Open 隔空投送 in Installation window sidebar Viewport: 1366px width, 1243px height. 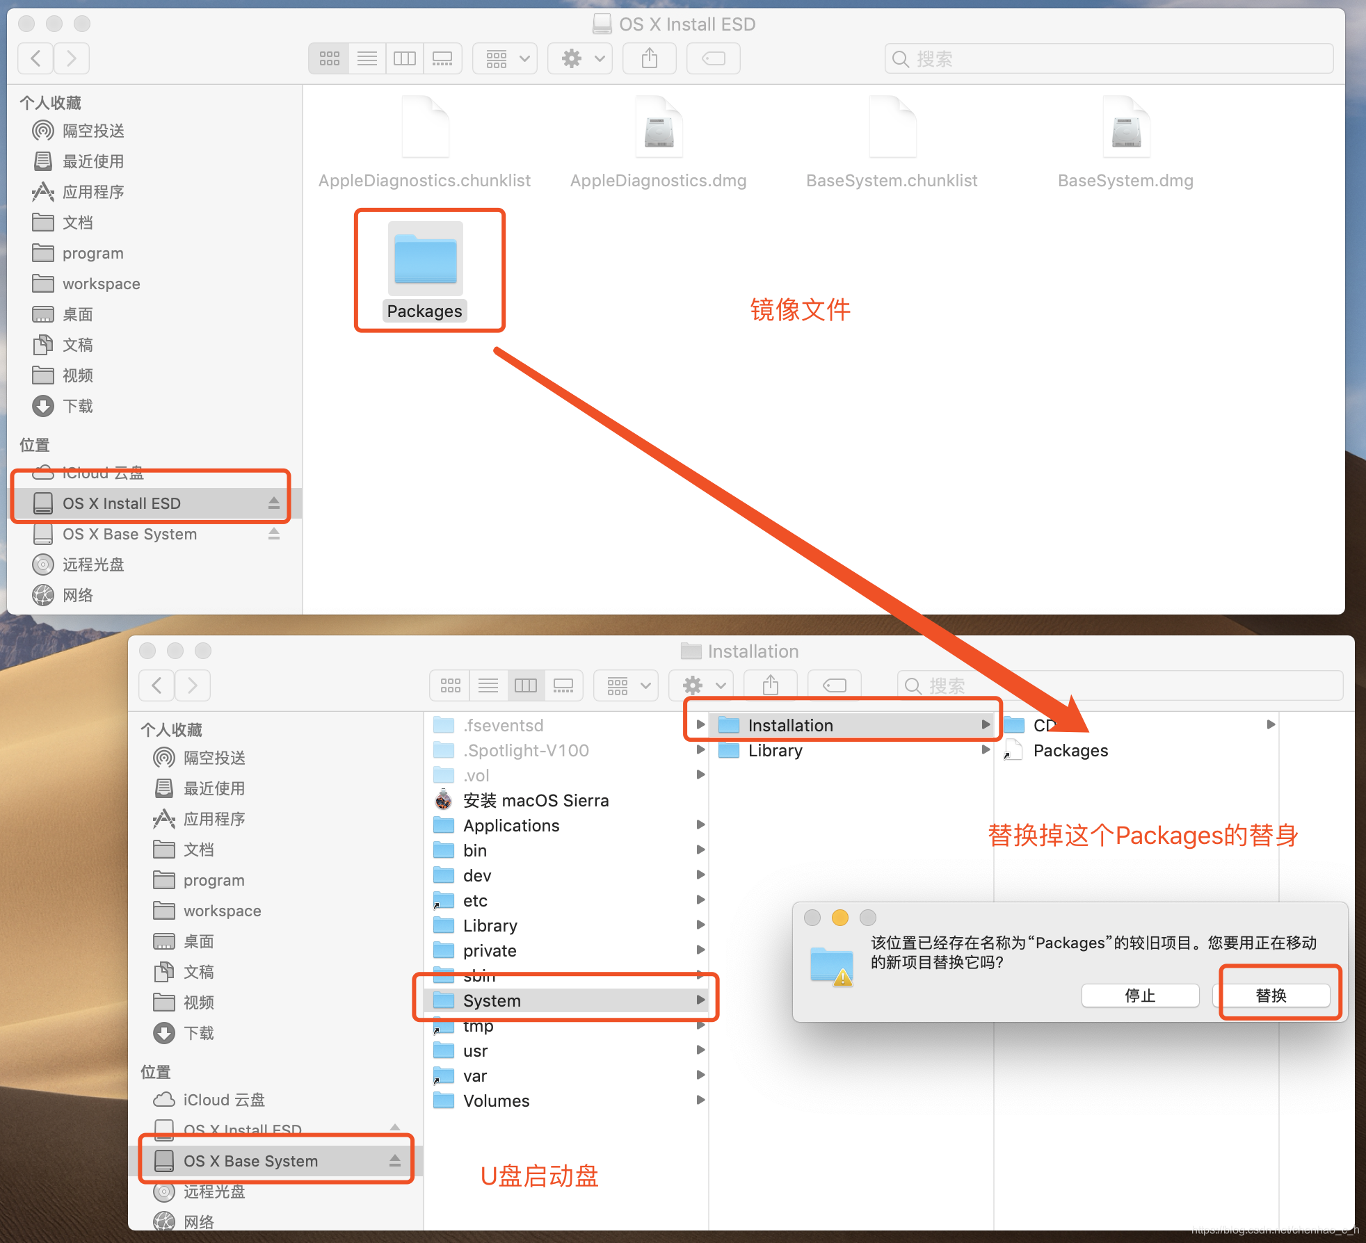214,758
